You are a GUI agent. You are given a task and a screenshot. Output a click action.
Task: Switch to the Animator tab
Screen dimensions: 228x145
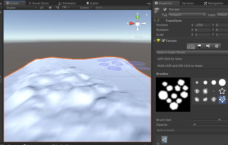click(67, 3)
